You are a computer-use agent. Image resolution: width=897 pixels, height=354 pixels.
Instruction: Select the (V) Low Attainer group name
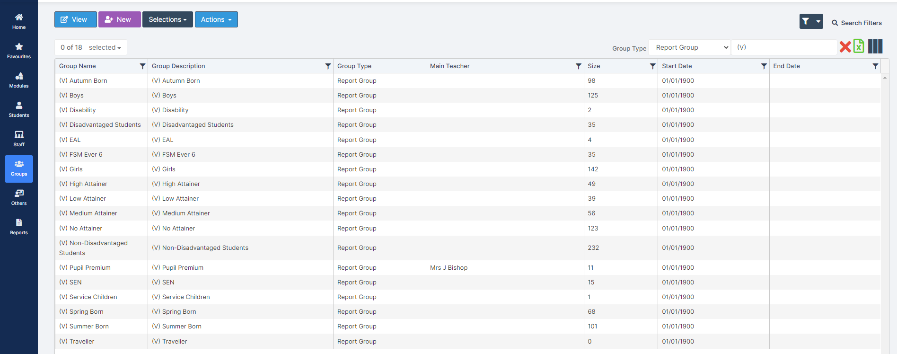82,199
